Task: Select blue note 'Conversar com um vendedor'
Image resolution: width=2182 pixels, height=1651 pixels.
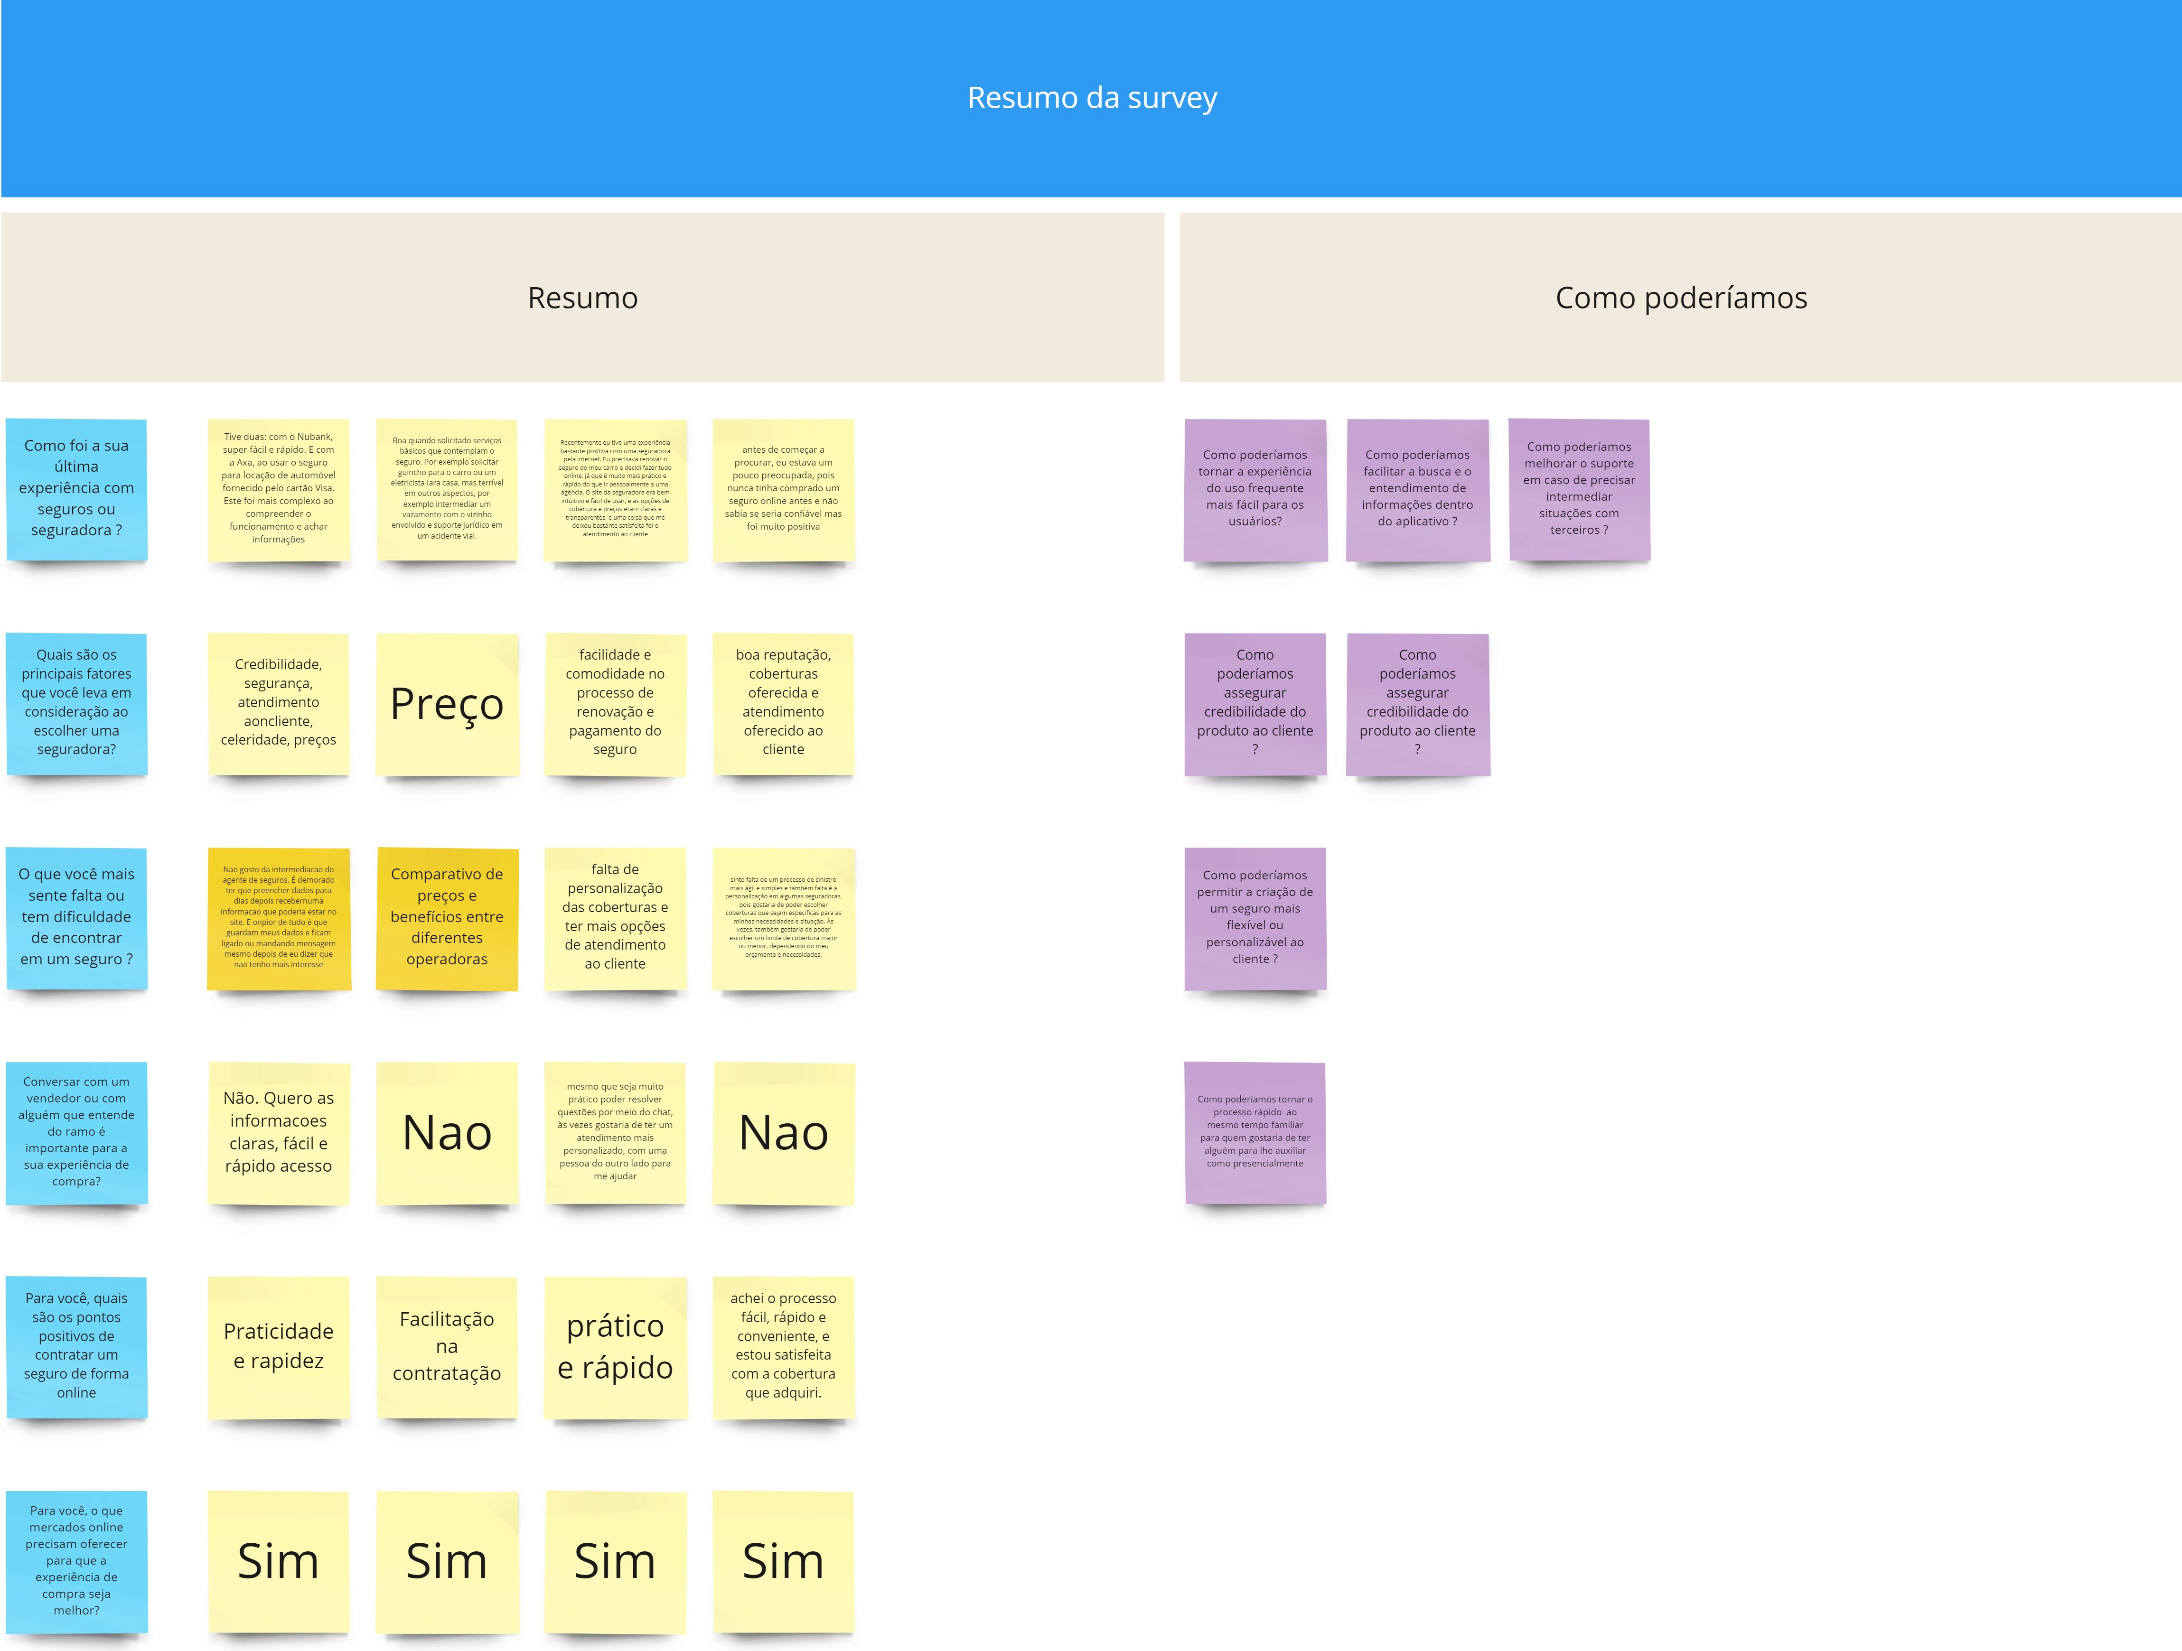Action: tap(77, 1131)
